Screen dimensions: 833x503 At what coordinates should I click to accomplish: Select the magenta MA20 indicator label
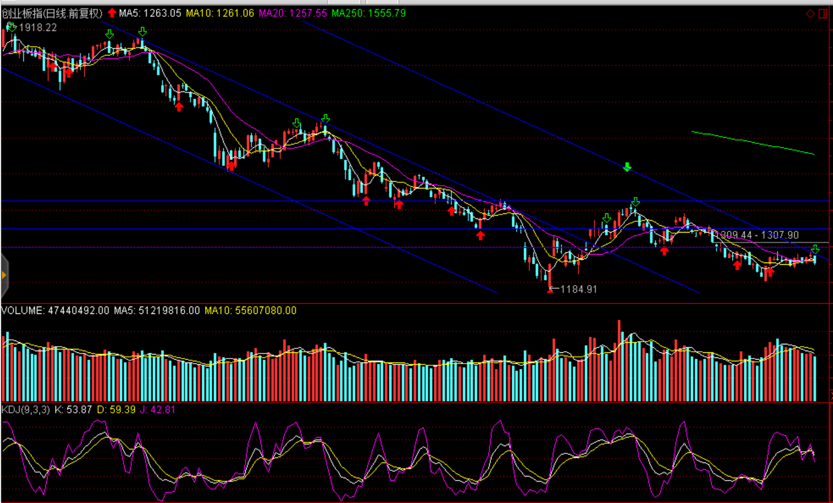pos(293,13)
